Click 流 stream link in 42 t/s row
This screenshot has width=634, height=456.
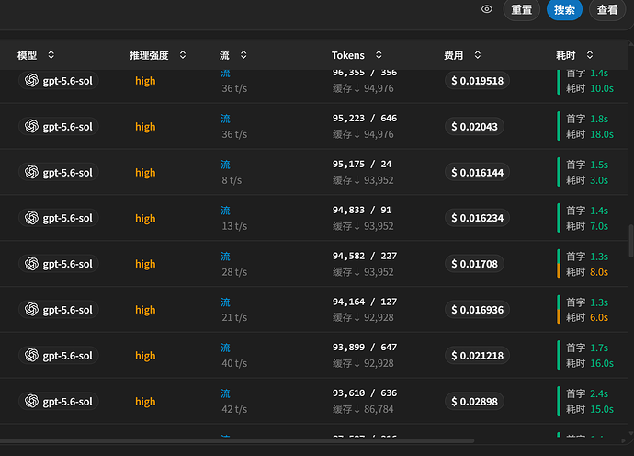[225, 393]
